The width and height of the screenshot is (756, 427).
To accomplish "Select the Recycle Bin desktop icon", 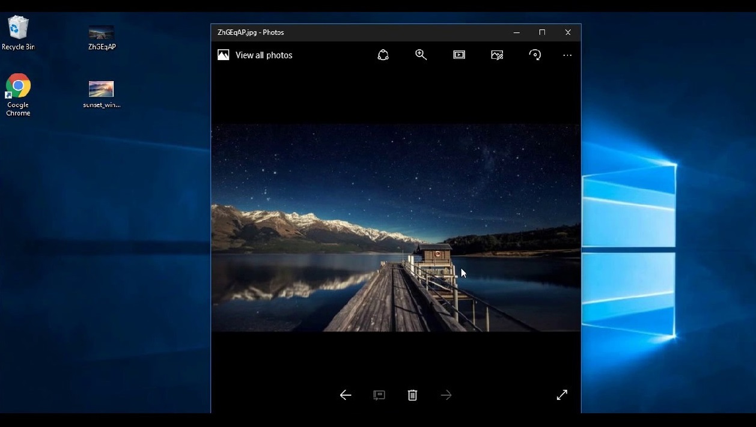I will [18, 33].
